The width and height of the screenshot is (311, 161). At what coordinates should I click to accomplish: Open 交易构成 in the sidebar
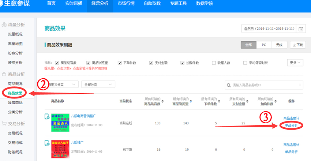[x=15, y=143]
